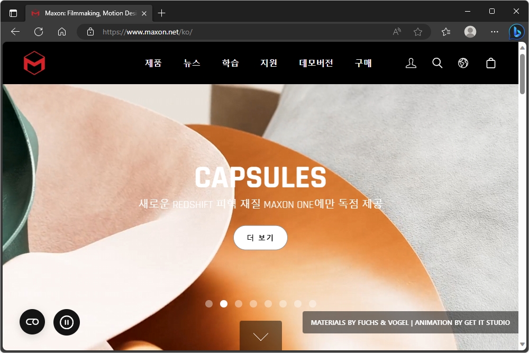Open the user account icon on Maxon site

point(411,63)
